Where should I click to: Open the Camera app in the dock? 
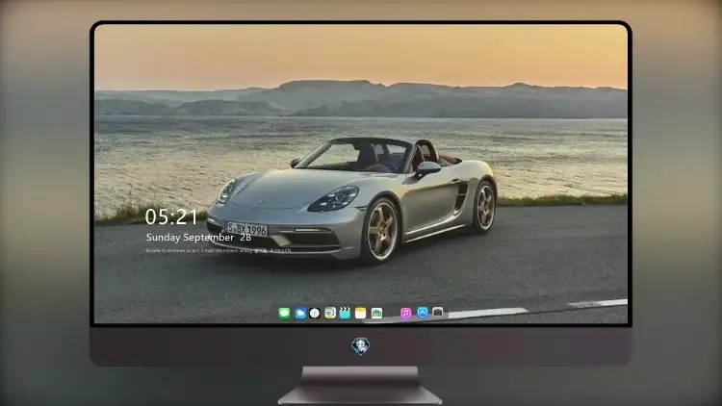point(437,313)
